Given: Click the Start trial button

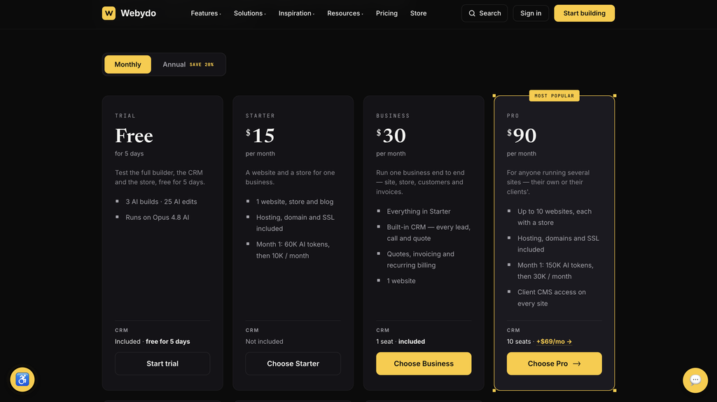Looking at the screenshot, I should (162, 363).
